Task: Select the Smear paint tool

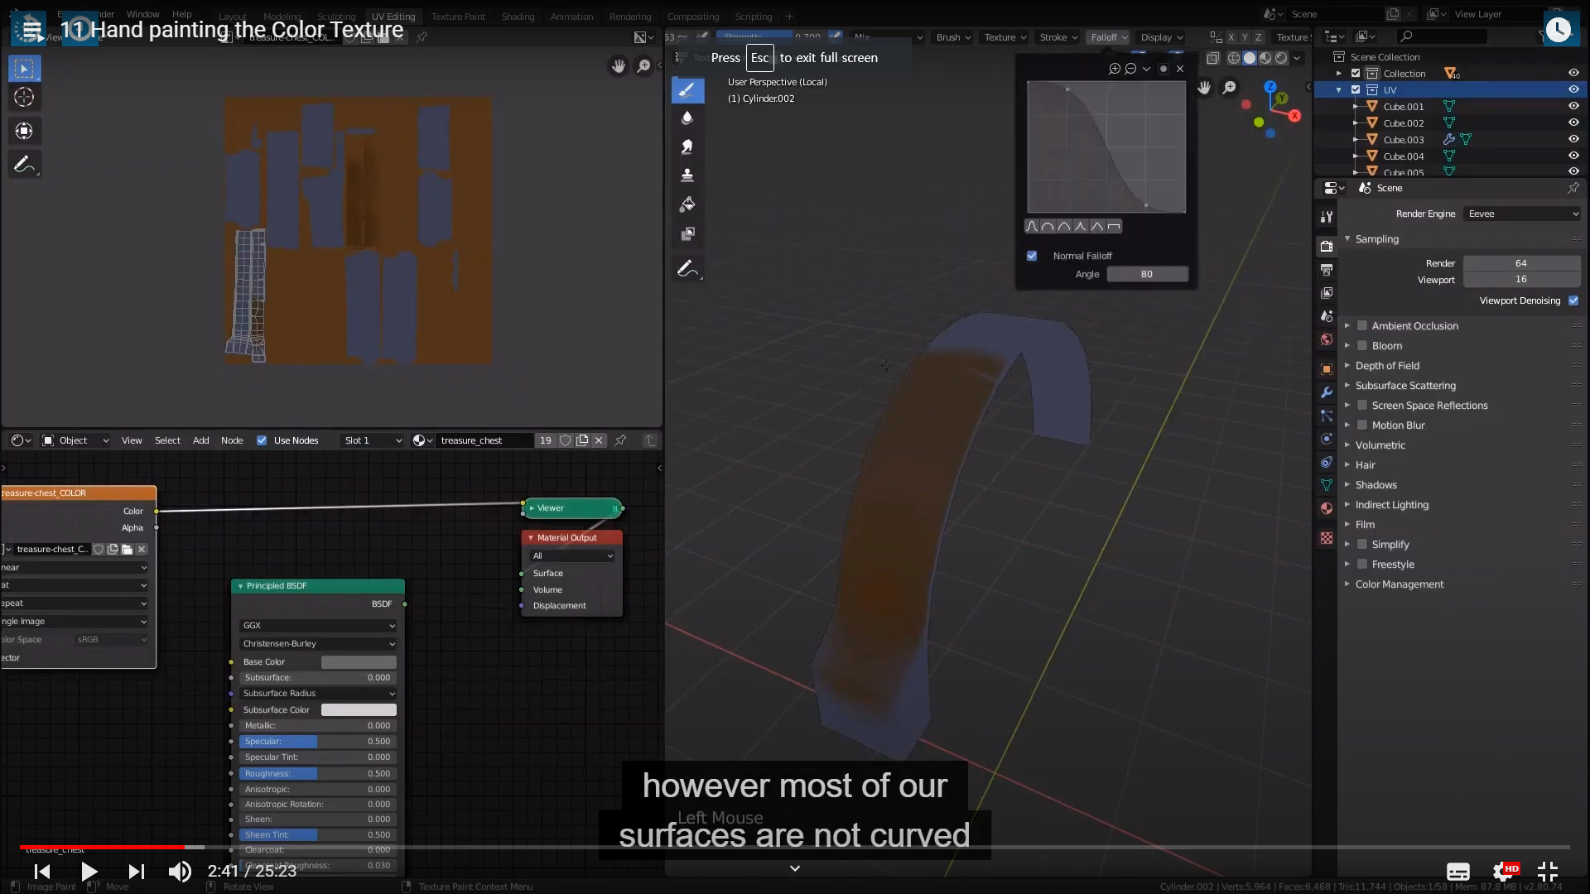Action: pyautogui.click(x=687, y=147)
